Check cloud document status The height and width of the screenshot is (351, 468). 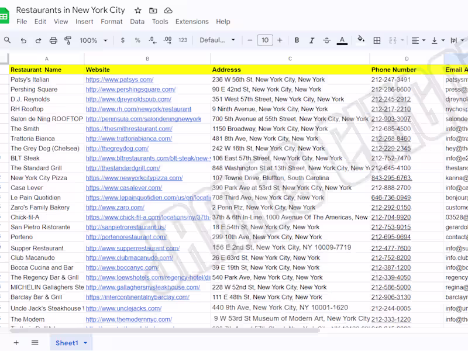point(168,11)
